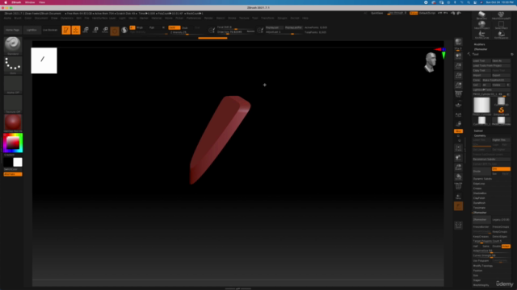Activate the Scale transform icon
Image resolution: width=517 pixels, height=290 pixels.
(x=95, y=30)
